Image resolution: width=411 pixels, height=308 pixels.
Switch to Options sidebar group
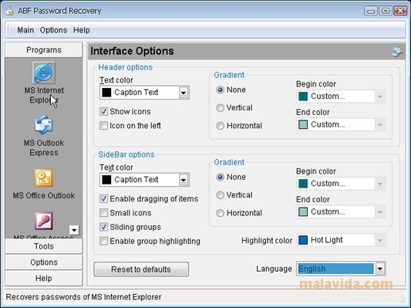[x=44, y=262]
